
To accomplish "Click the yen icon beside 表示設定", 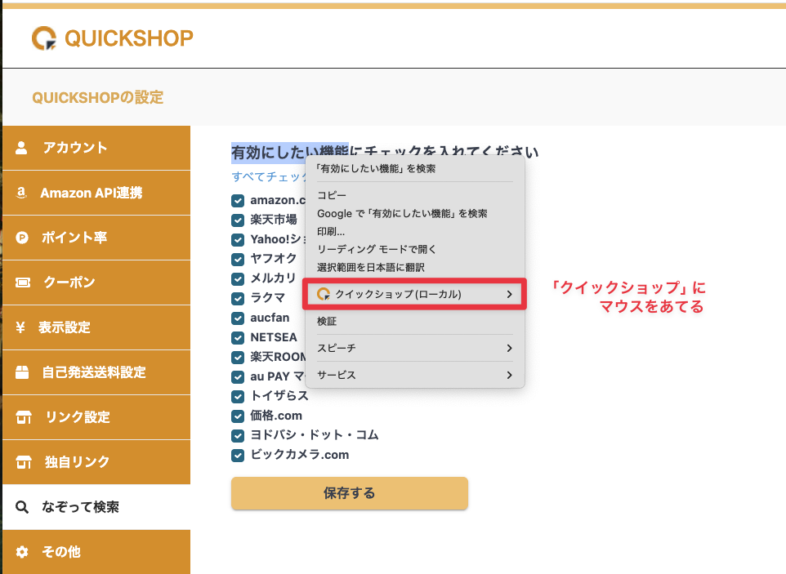I will pos(20,327).
